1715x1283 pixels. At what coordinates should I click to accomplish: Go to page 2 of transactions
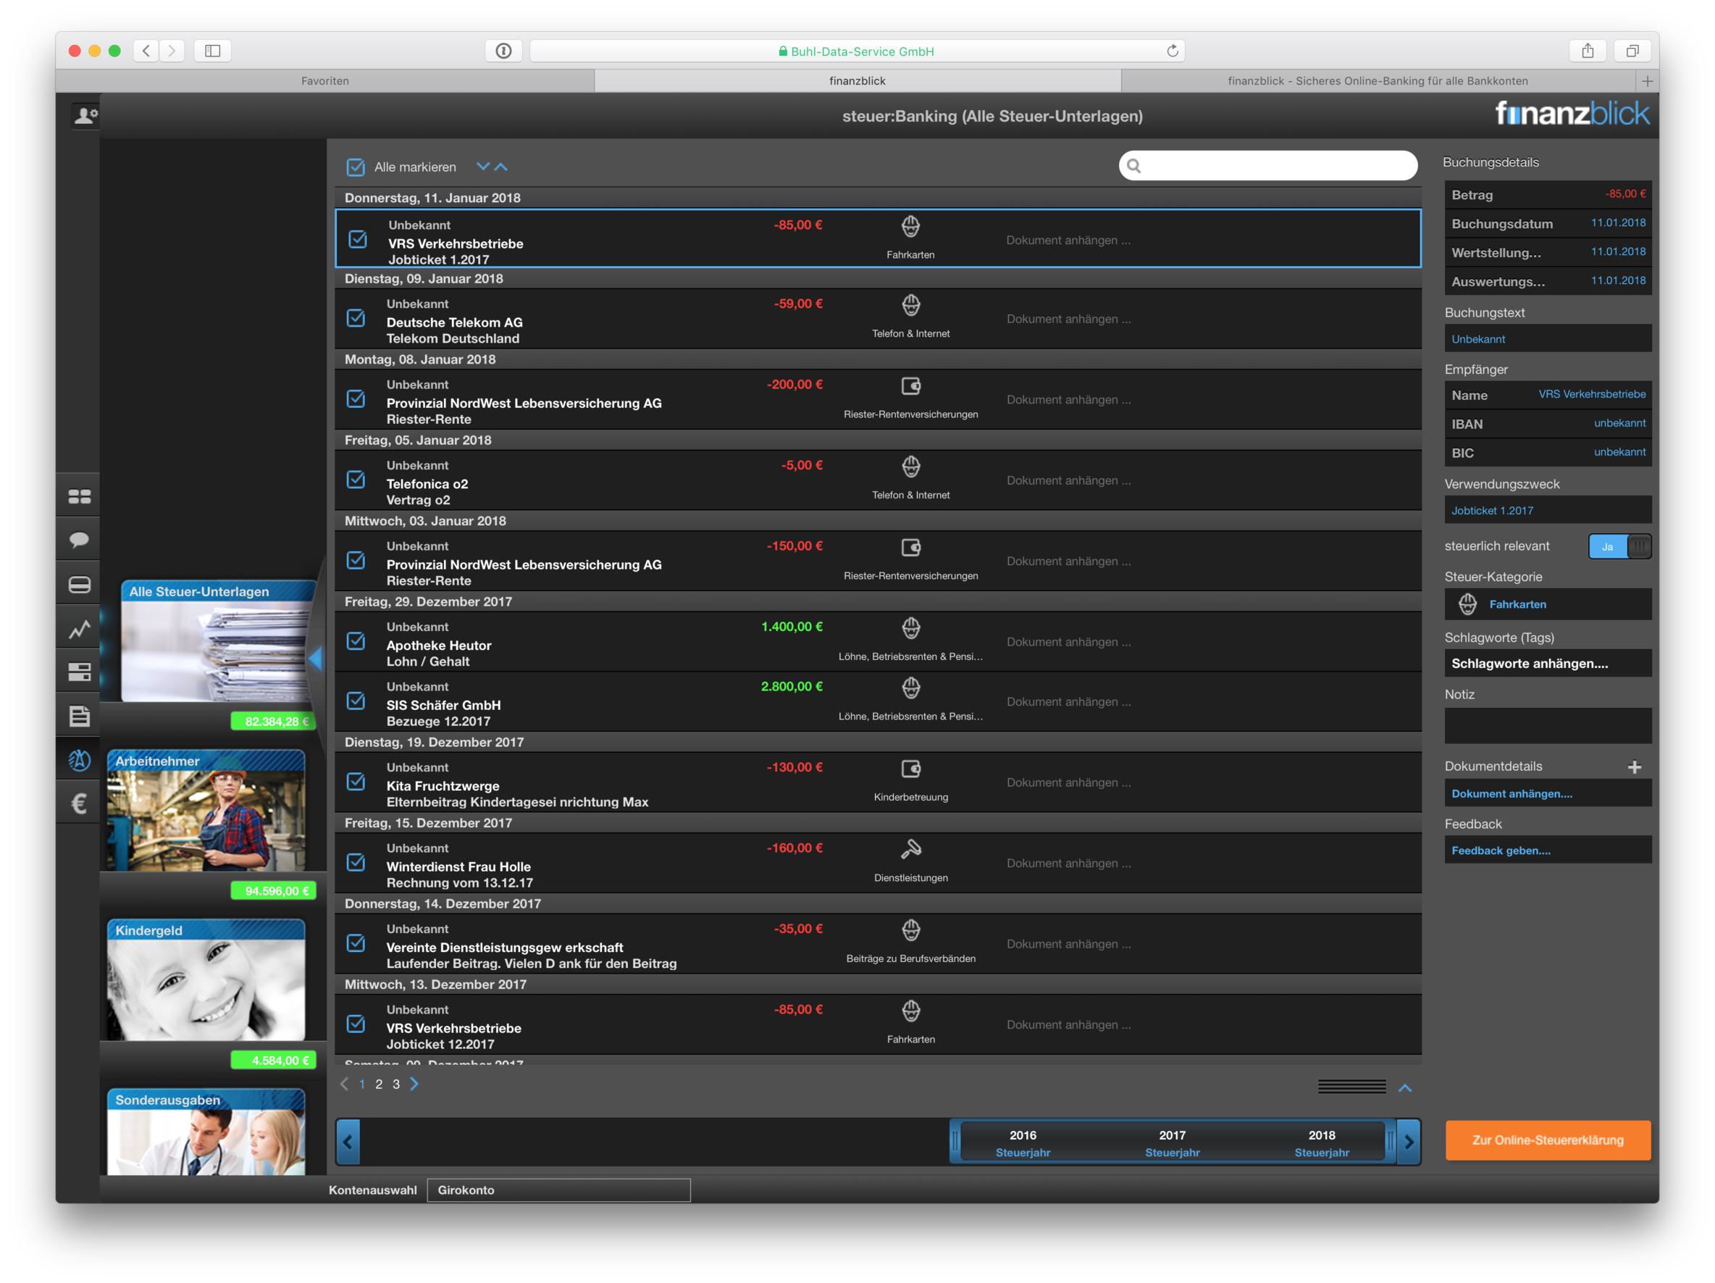pyautogui.click(x=378, y=1085)
